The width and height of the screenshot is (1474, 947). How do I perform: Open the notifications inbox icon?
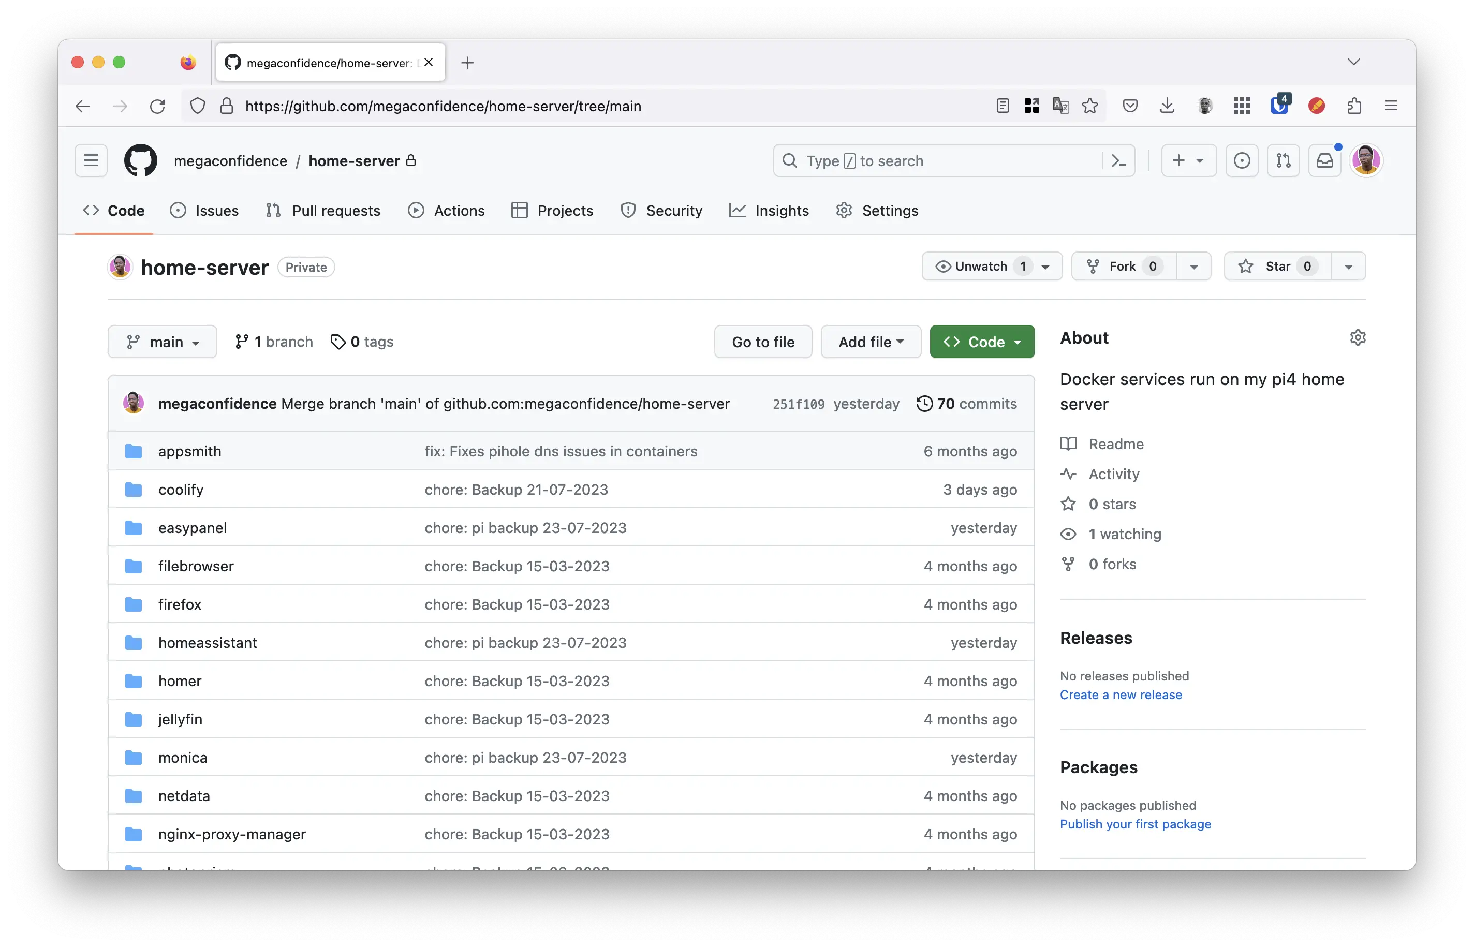[1324, 160]
